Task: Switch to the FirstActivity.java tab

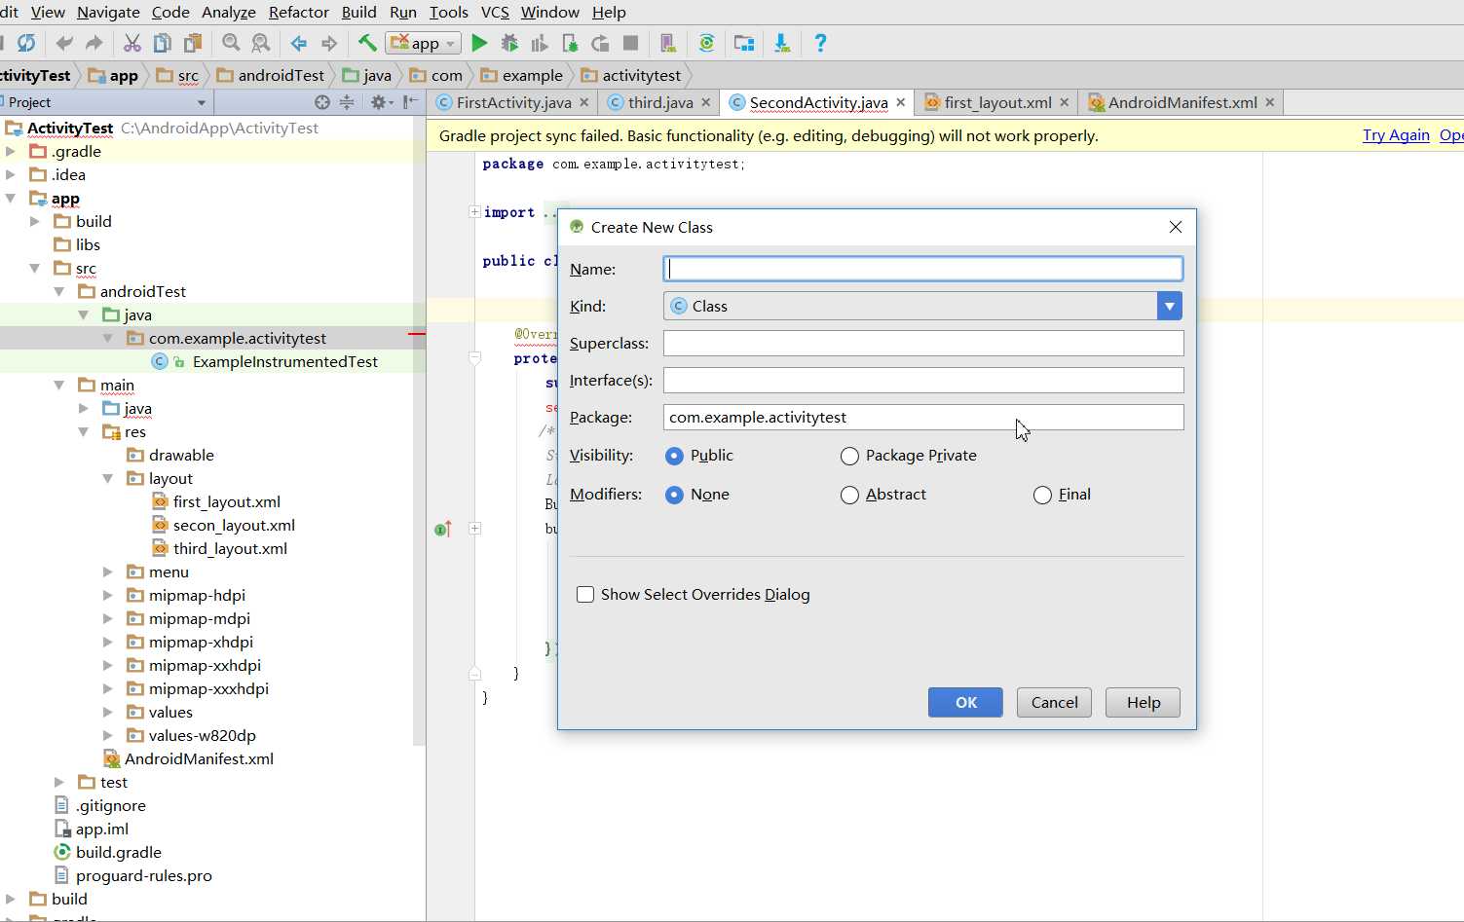Action: (513, 102)
